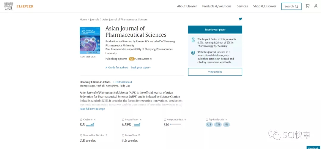This screenshot has height=149, width=321.
Task: Click the Elsevier tree logo
Action: (9, 6)
